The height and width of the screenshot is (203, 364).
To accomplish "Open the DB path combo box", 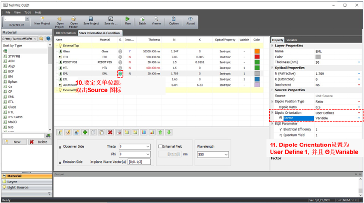I will pos(20,39).
